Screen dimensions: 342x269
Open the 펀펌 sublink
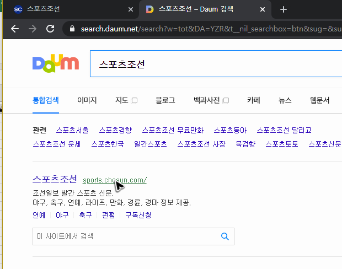click(x=109, y=215)
